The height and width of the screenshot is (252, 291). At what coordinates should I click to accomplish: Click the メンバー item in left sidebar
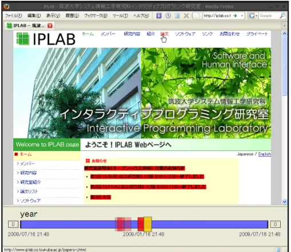[27, 164]
